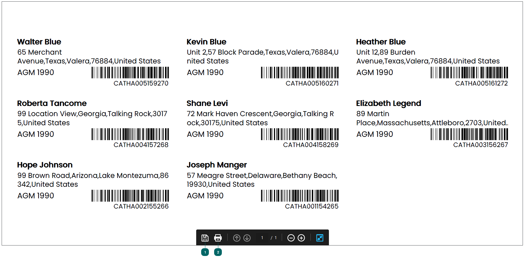Click Hope Johnson's address starting 99 Brown Road
The width and height of the screenshot is (524, 259).
[x=93, y=180]
